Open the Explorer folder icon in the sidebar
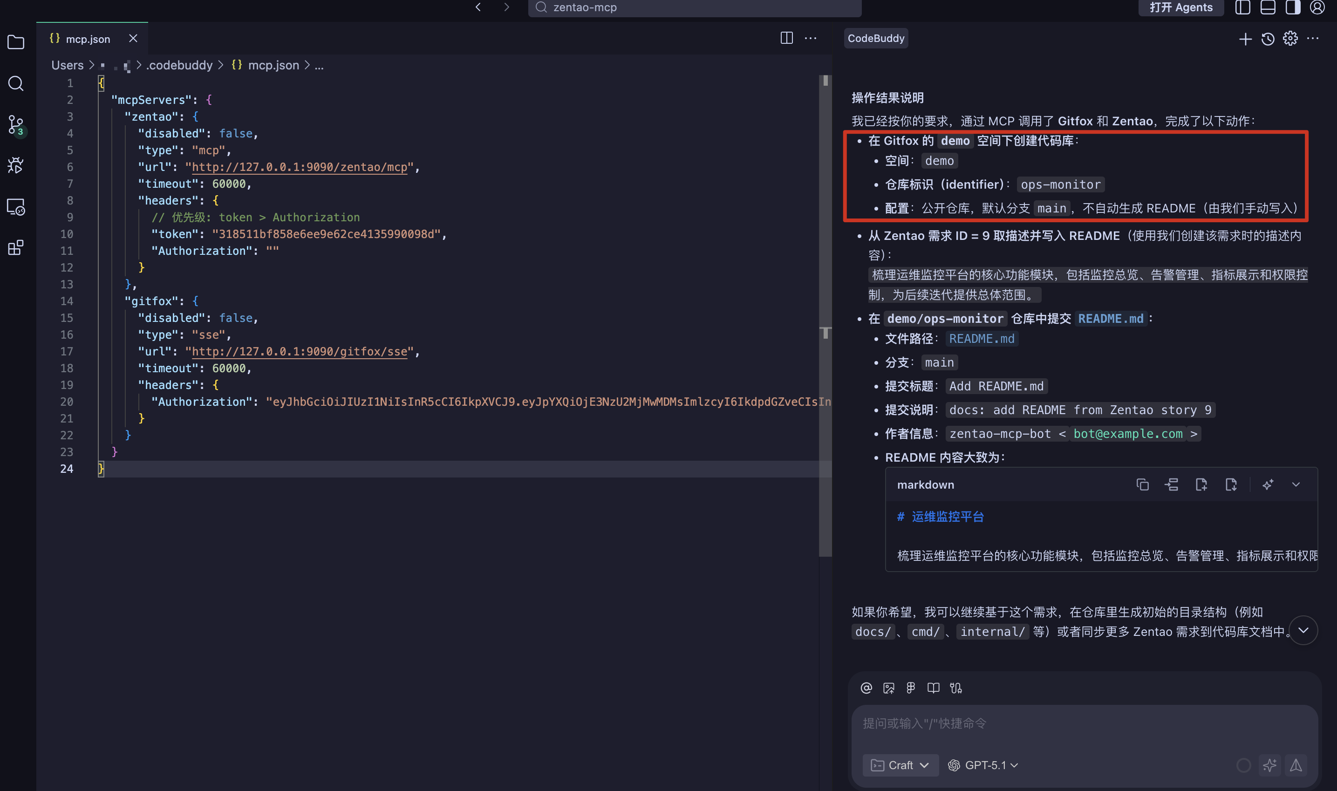The image size is (1337, 791). (16, 42)
